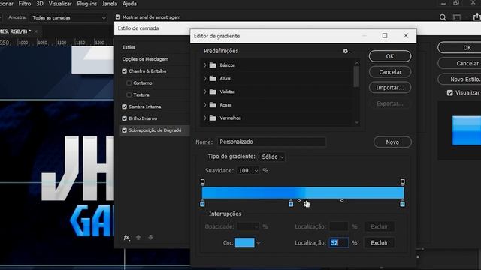Image resolution: width=481 pixels, height=270 pixels.
Task: Open the gradient presets gear menu
Action: coord(346,51)
